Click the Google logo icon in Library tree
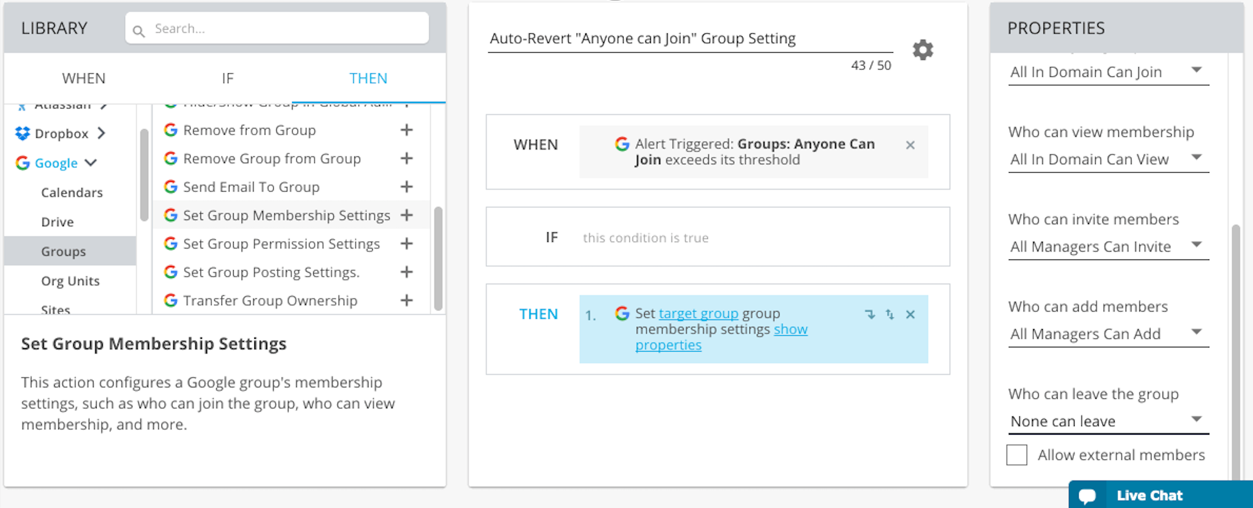The height and width of the screenshot is (508, 1253). point(22,162)
